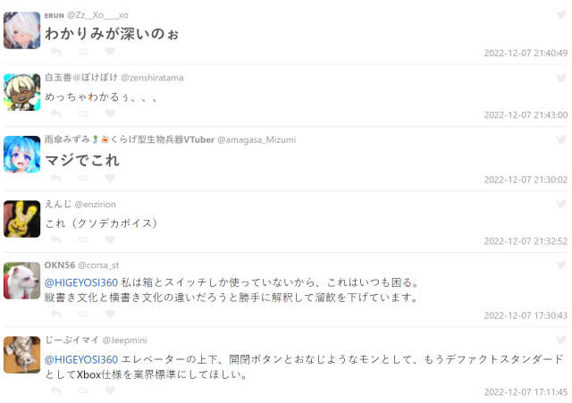Click Twitter bird icon on ERUN's tweet
This screenshot has width=572, height=403.
561,16
